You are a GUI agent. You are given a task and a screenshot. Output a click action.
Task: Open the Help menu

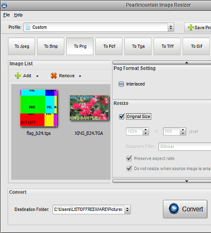pyautogui.click(x=18, y=15)
